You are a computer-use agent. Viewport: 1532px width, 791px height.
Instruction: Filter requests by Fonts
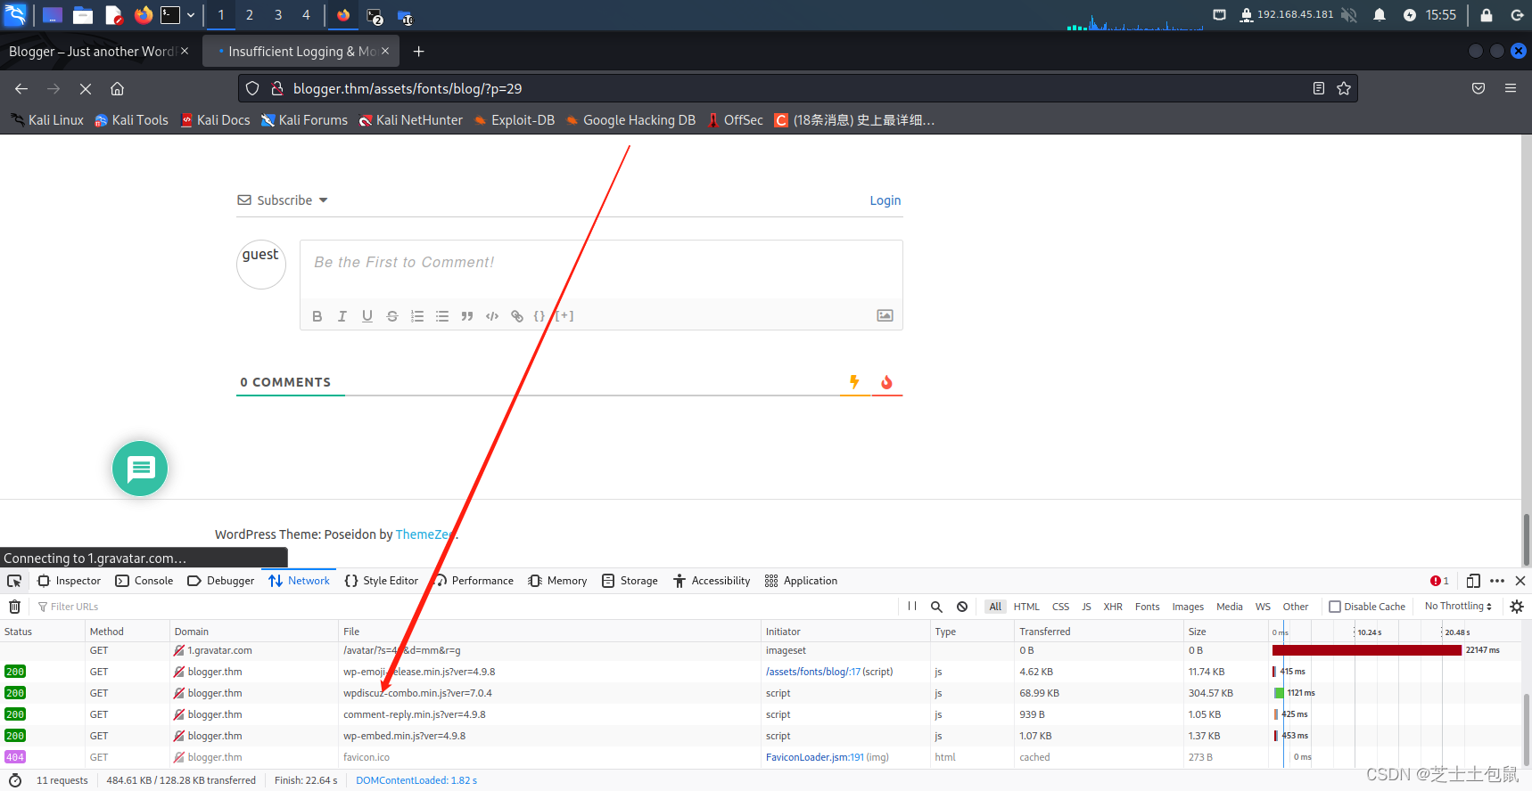tap(1148, 607)
